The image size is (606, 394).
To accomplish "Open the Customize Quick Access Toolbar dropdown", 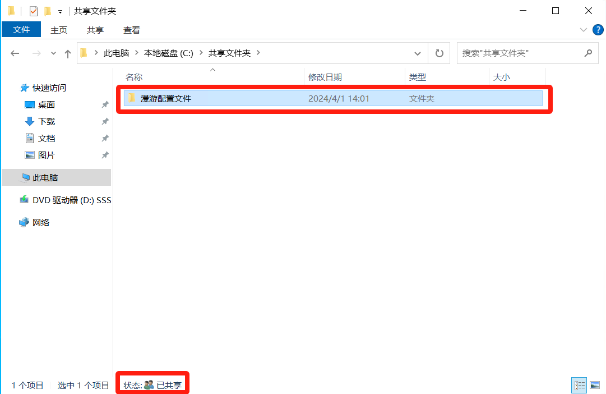I will tap(60, 12).
